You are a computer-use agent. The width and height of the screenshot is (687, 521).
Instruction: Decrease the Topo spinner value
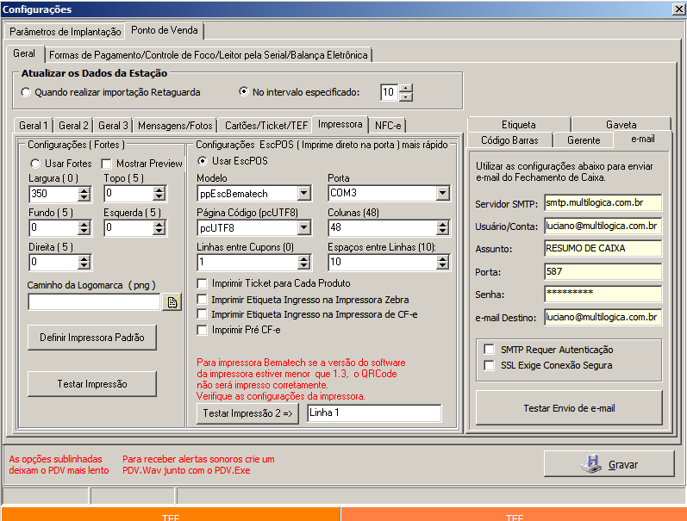(159, 198)
